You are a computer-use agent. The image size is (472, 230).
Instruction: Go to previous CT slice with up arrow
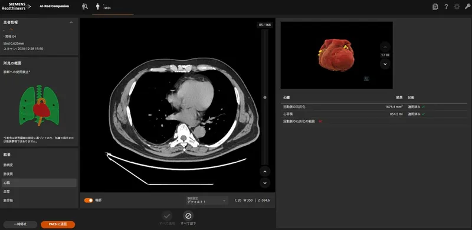(265, 171)
